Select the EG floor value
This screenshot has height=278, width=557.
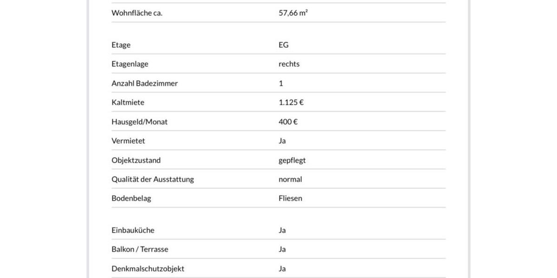284,45
